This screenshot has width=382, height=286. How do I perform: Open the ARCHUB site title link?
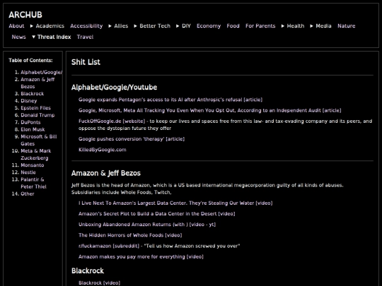point(25,15)
